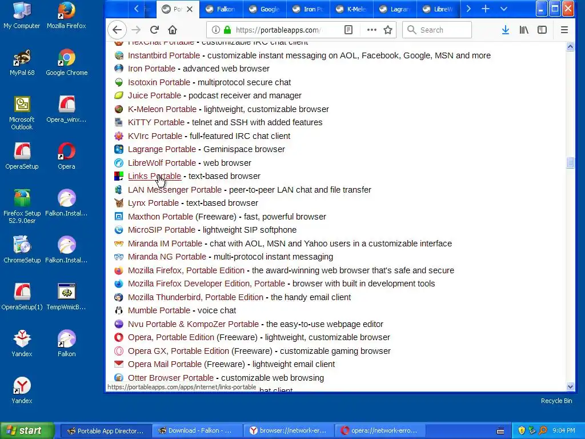Click the Lagrange Portable app icon

click(x=119, y=149)
